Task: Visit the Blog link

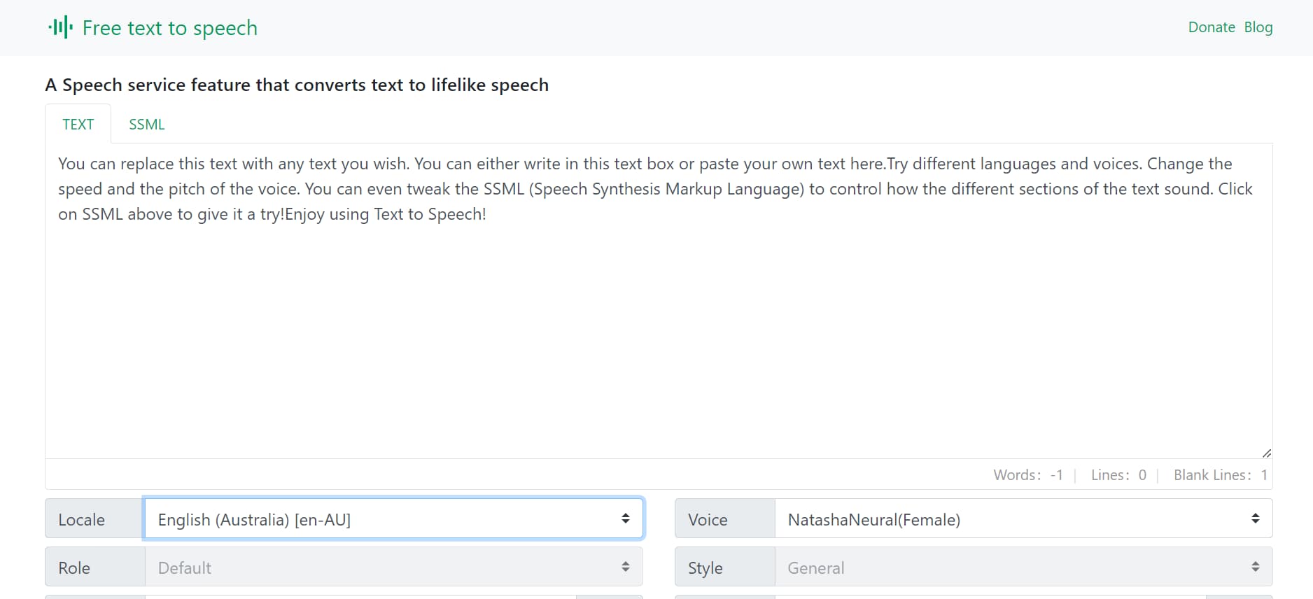Action: click(1258, 27)
